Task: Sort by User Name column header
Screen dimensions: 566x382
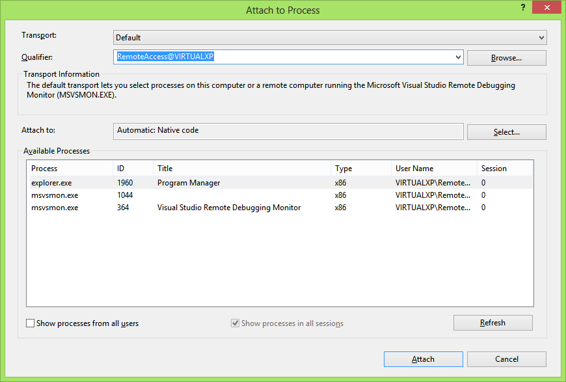Action: tap(433, 169)
